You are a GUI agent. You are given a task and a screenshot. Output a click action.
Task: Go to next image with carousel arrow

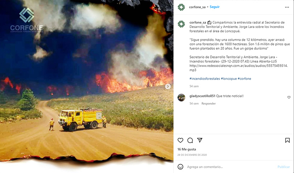point(168,87)
